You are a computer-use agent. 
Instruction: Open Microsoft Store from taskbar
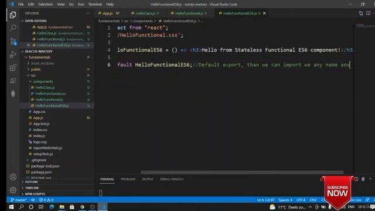pos(71,207)
